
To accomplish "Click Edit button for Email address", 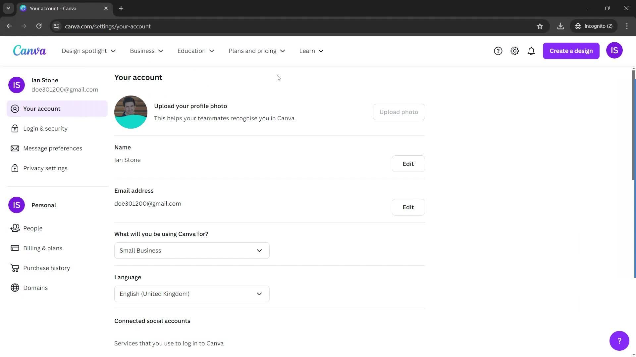I will pyautogui.click(x=408, y=207).
